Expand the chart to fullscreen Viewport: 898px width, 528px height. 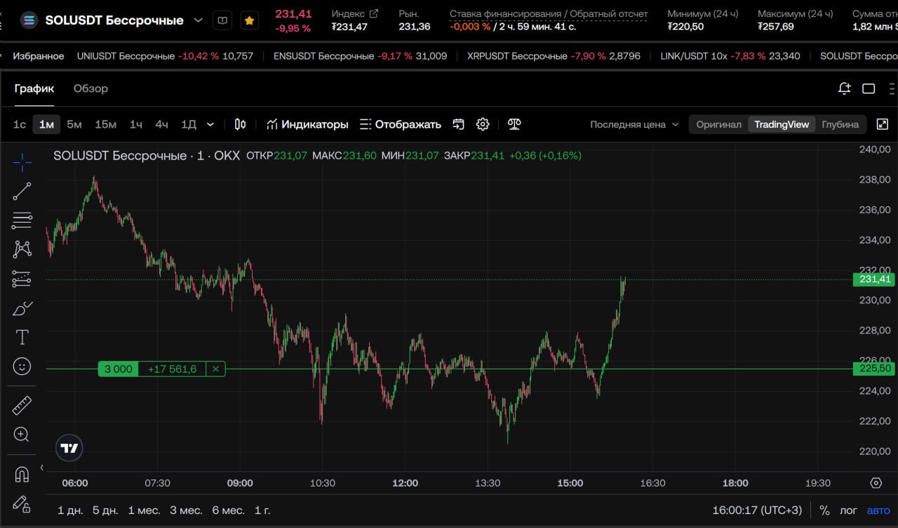click(883, 124)
